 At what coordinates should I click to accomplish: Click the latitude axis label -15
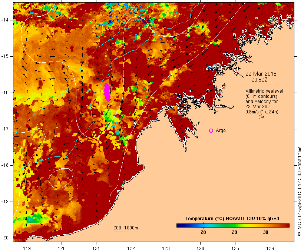pyautogui.click(x=5, y=56)
